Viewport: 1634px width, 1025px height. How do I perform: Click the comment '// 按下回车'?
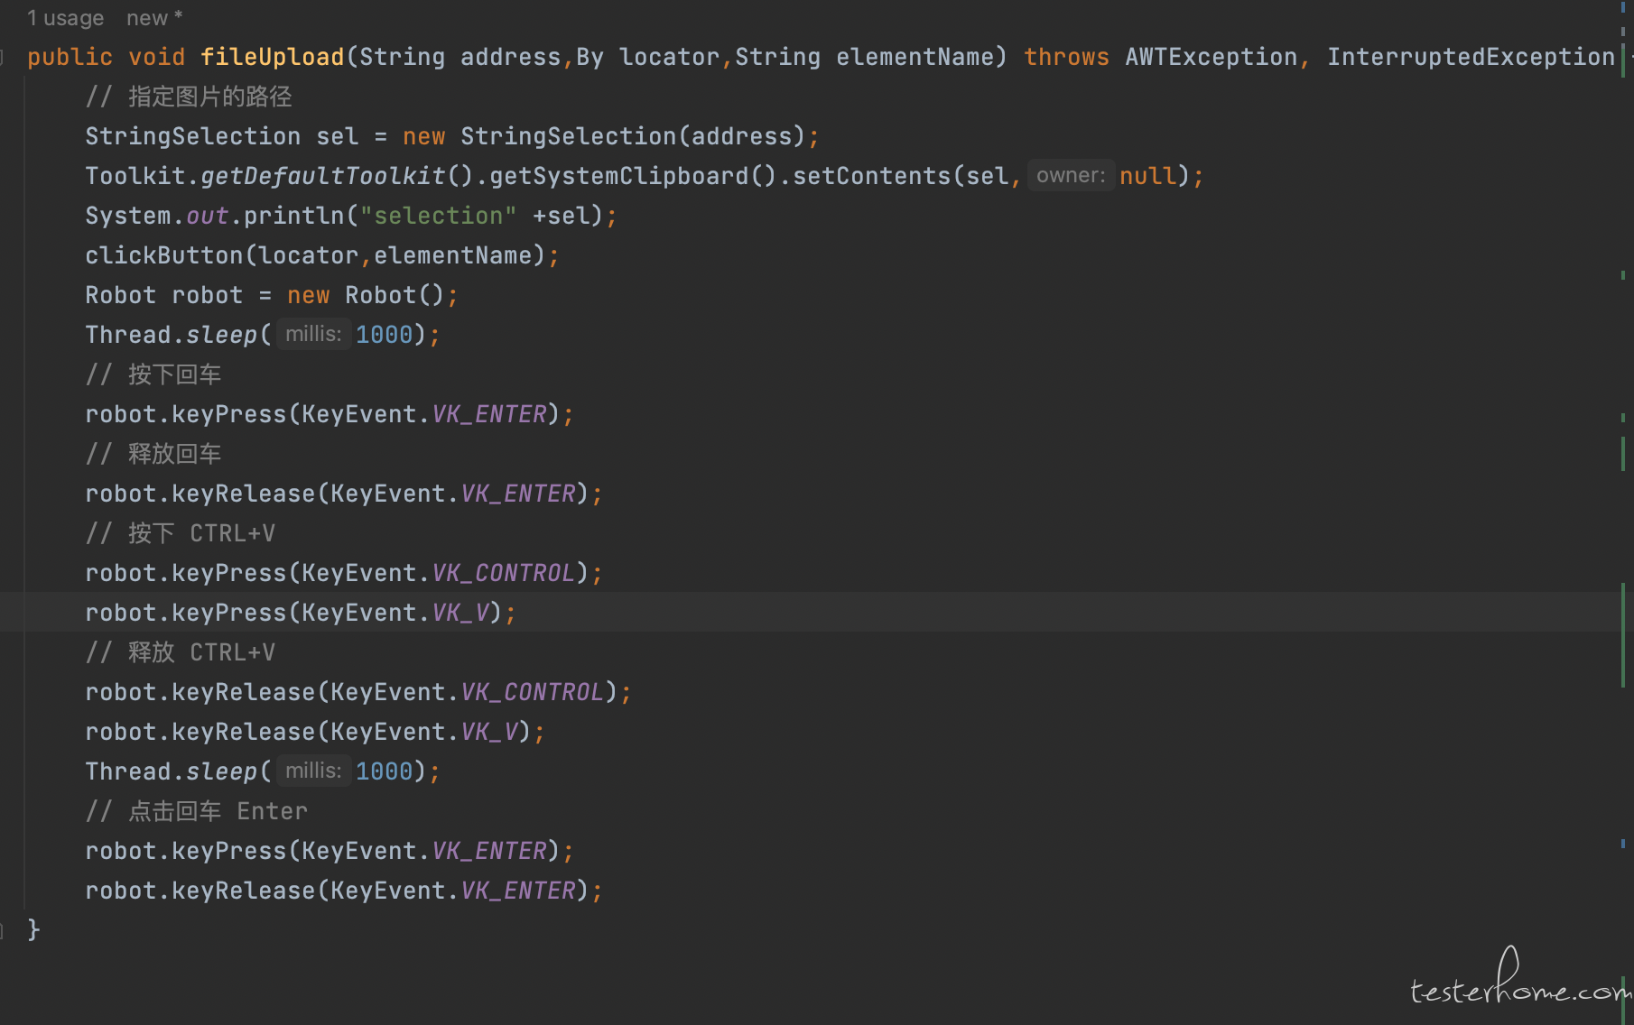(153, 374)
